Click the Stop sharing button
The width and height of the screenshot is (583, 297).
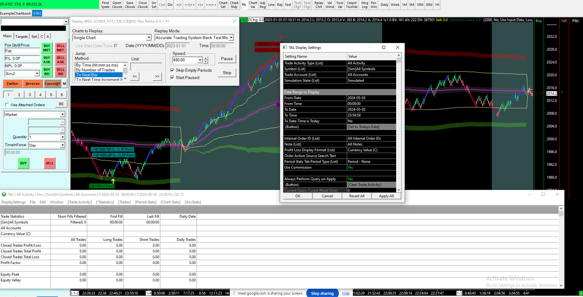[322, 293]
